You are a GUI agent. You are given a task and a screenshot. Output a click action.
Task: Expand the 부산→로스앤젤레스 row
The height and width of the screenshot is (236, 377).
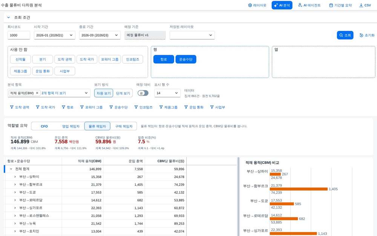[x=15, y=216]
